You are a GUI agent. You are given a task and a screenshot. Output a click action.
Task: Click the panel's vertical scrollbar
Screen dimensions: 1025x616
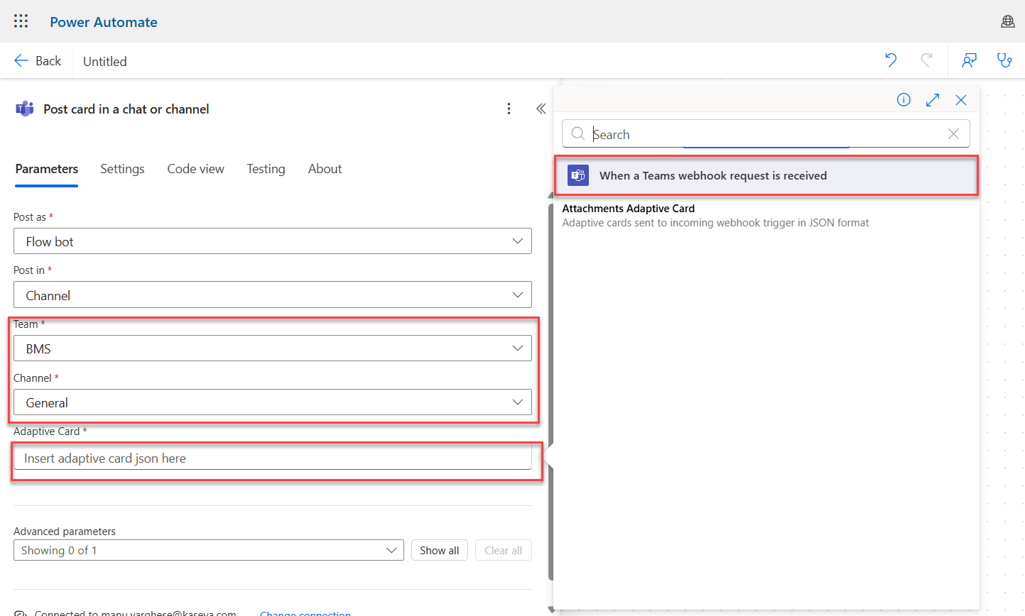click(551, 392)
